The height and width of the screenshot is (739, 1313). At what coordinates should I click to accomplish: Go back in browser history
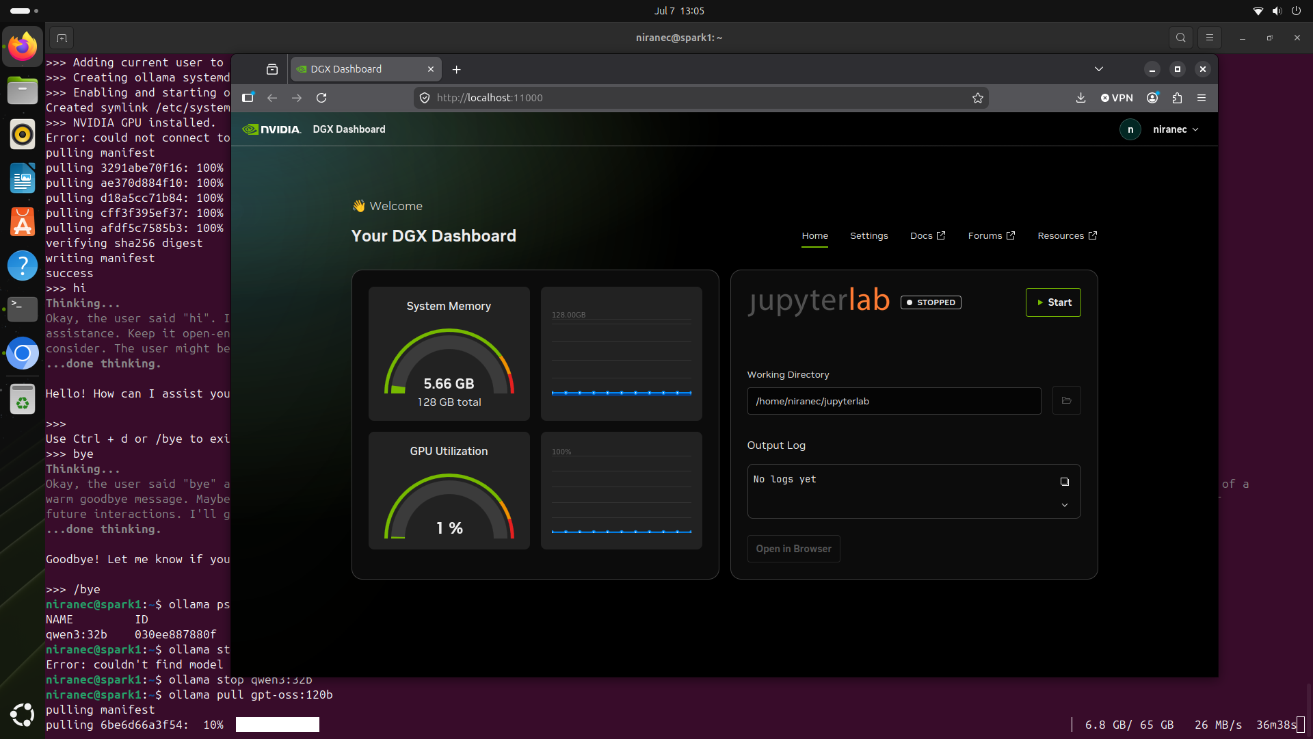click(272, 98)
